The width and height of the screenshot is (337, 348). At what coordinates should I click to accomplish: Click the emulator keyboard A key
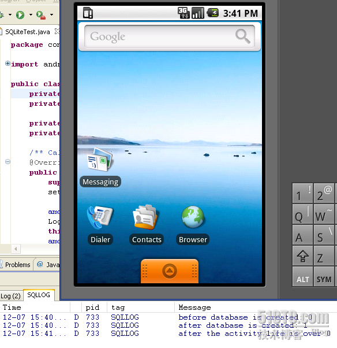pos(302,235)
